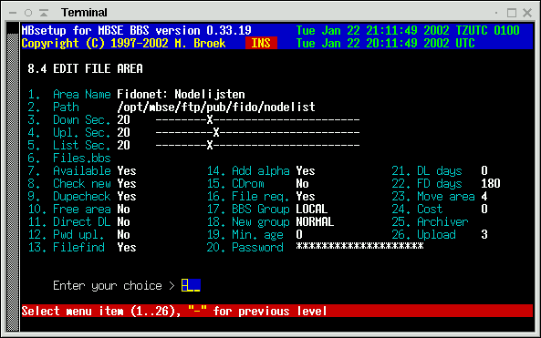Click the UTC time line 20:11:49
The height and width of the screenshot is (338, 541).
click(385, 44)
